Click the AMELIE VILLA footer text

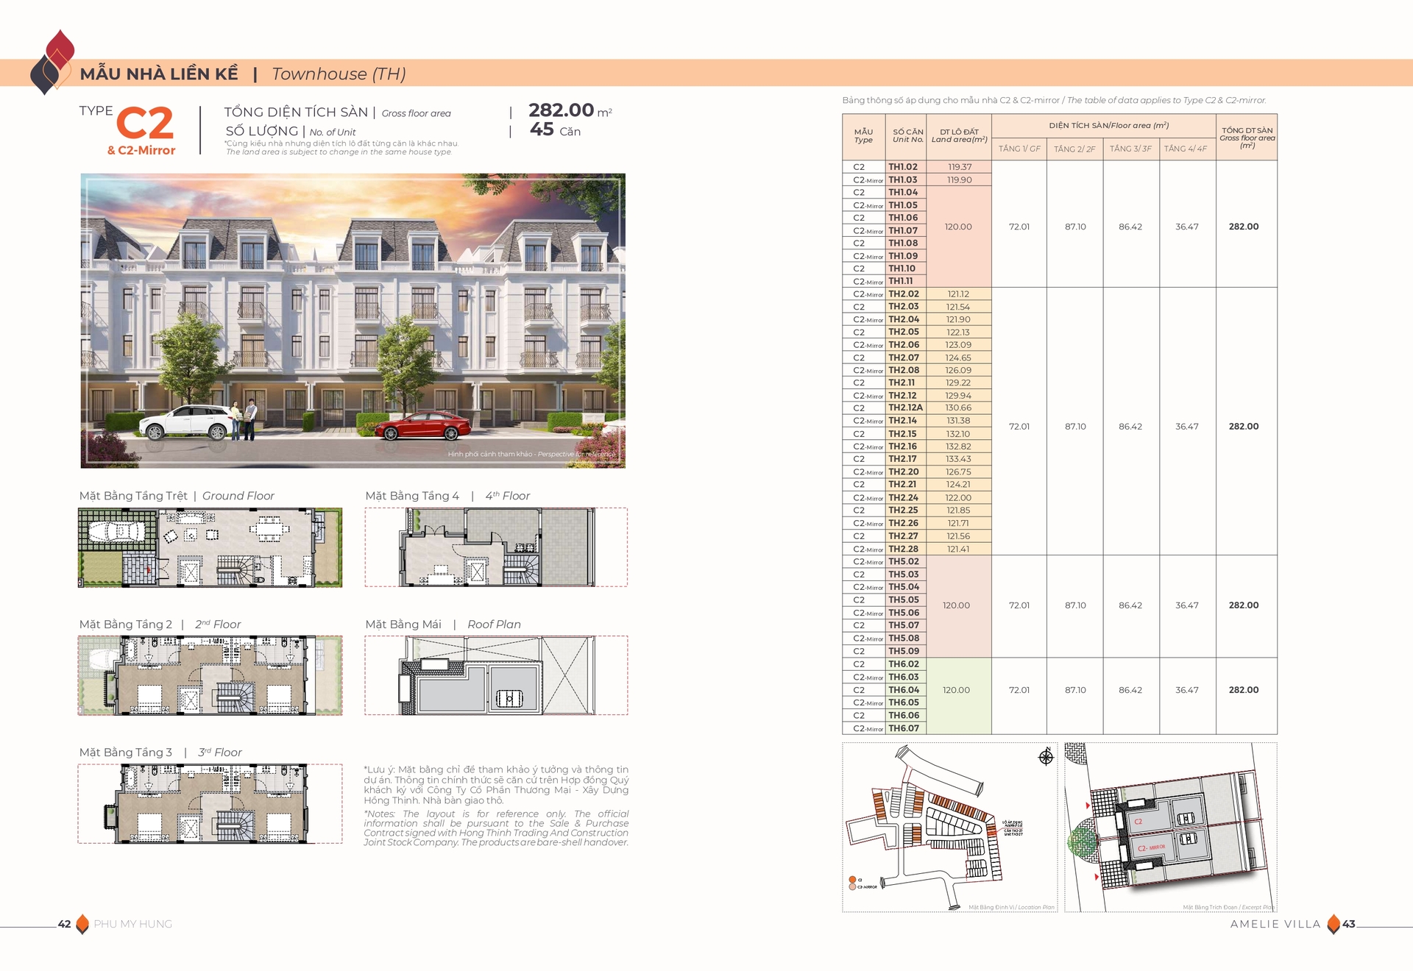tap(1275, 924)
